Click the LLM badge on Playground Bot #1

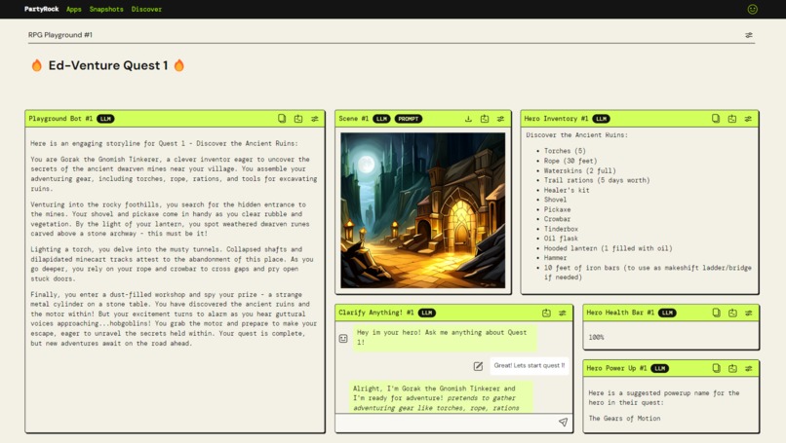point(105,119)
